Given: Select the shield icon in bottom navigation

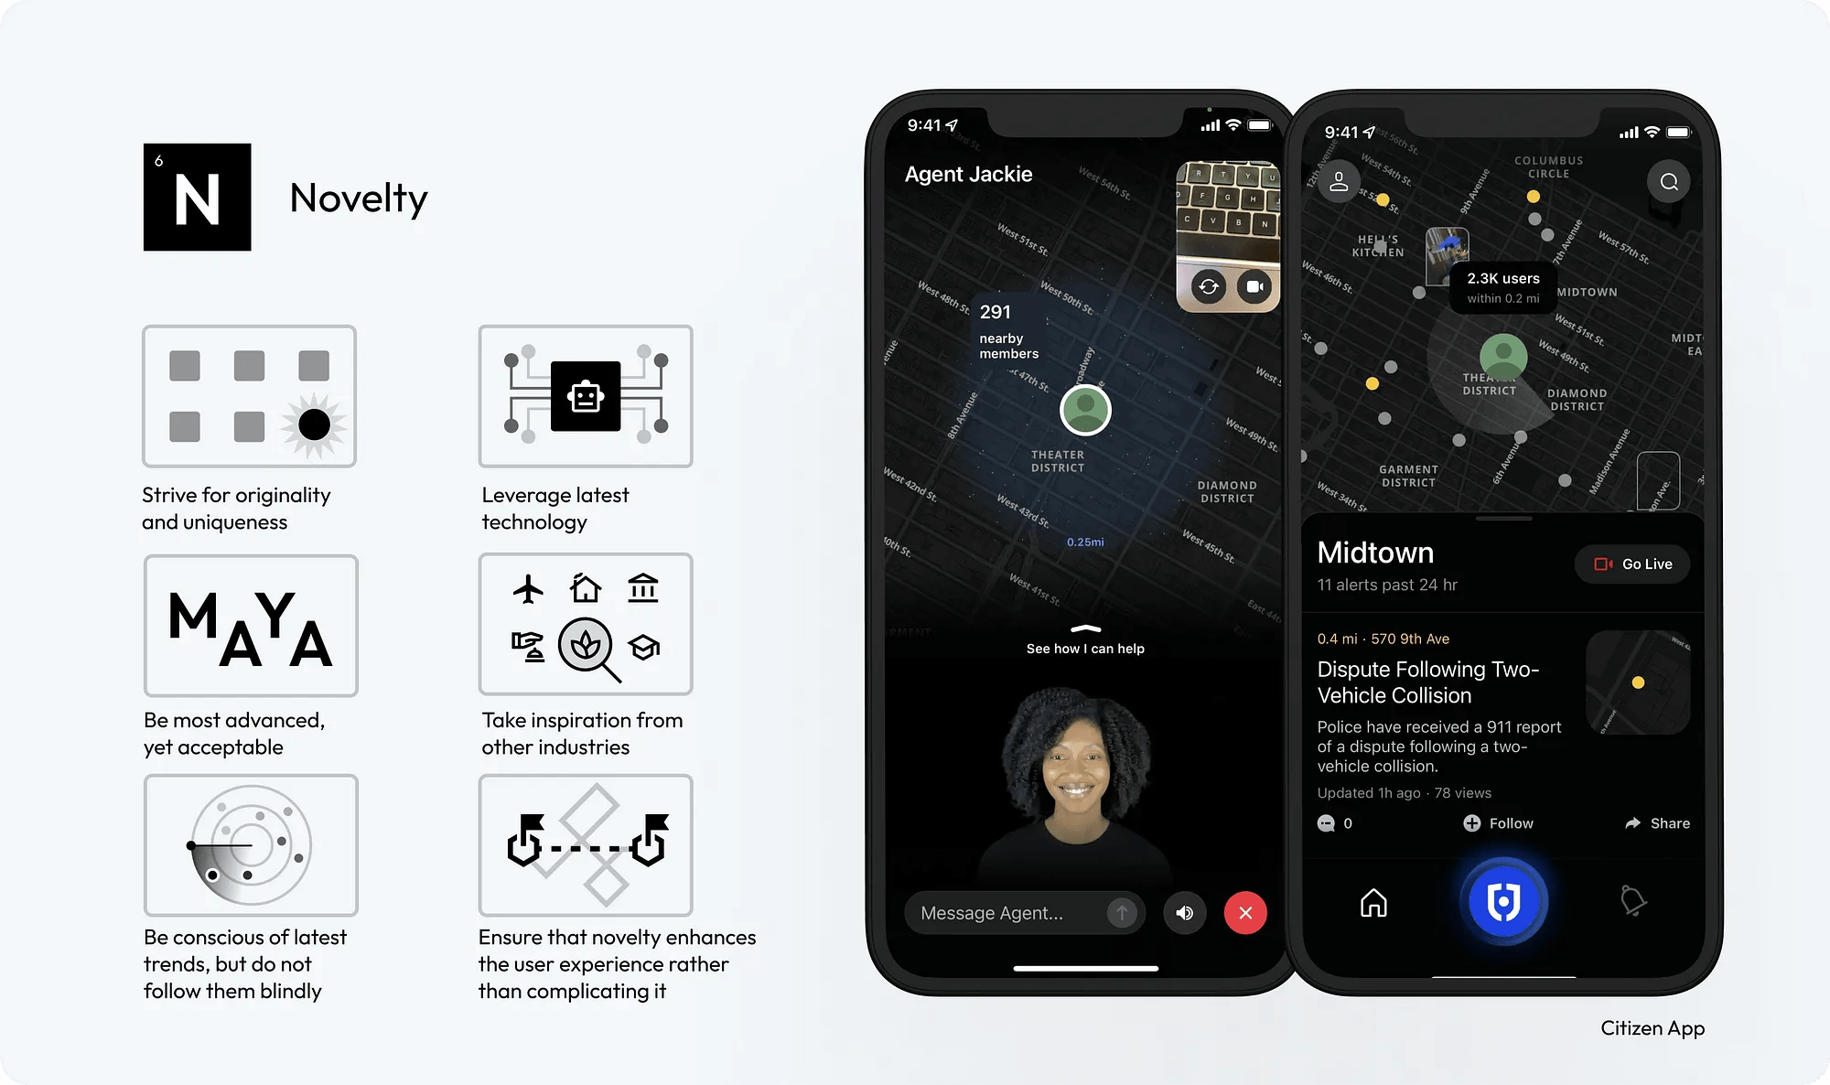Looking at the screenshot, I should coord(1501,900).
